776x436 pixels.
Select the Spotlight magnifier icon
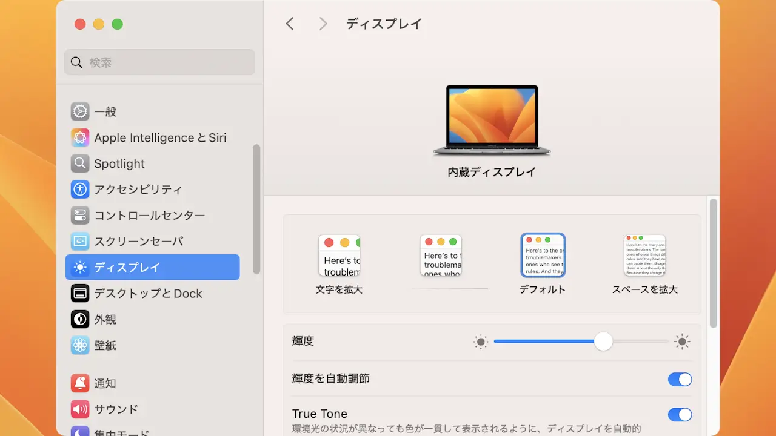coord(80,163)
